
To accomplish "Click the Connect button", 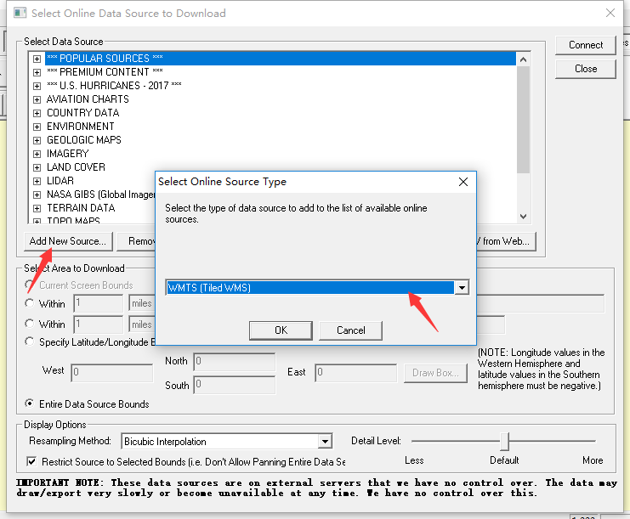I will coord(586,45).
